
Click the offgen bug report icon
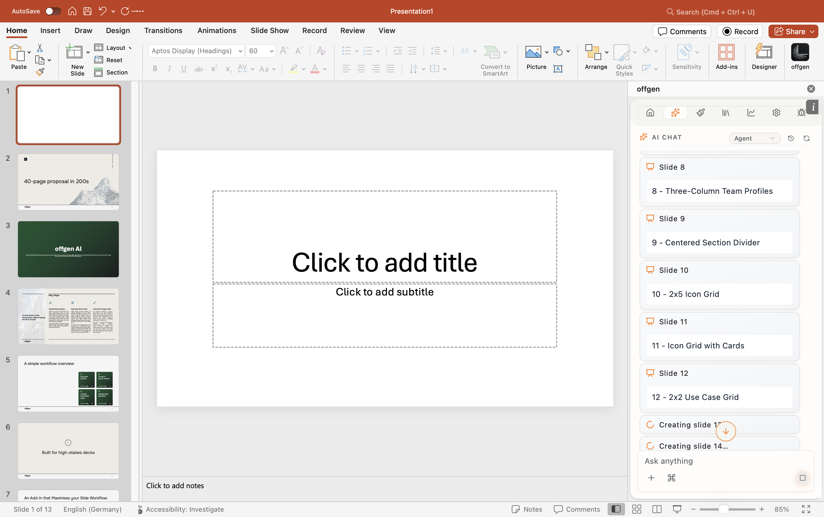(801, 113)
